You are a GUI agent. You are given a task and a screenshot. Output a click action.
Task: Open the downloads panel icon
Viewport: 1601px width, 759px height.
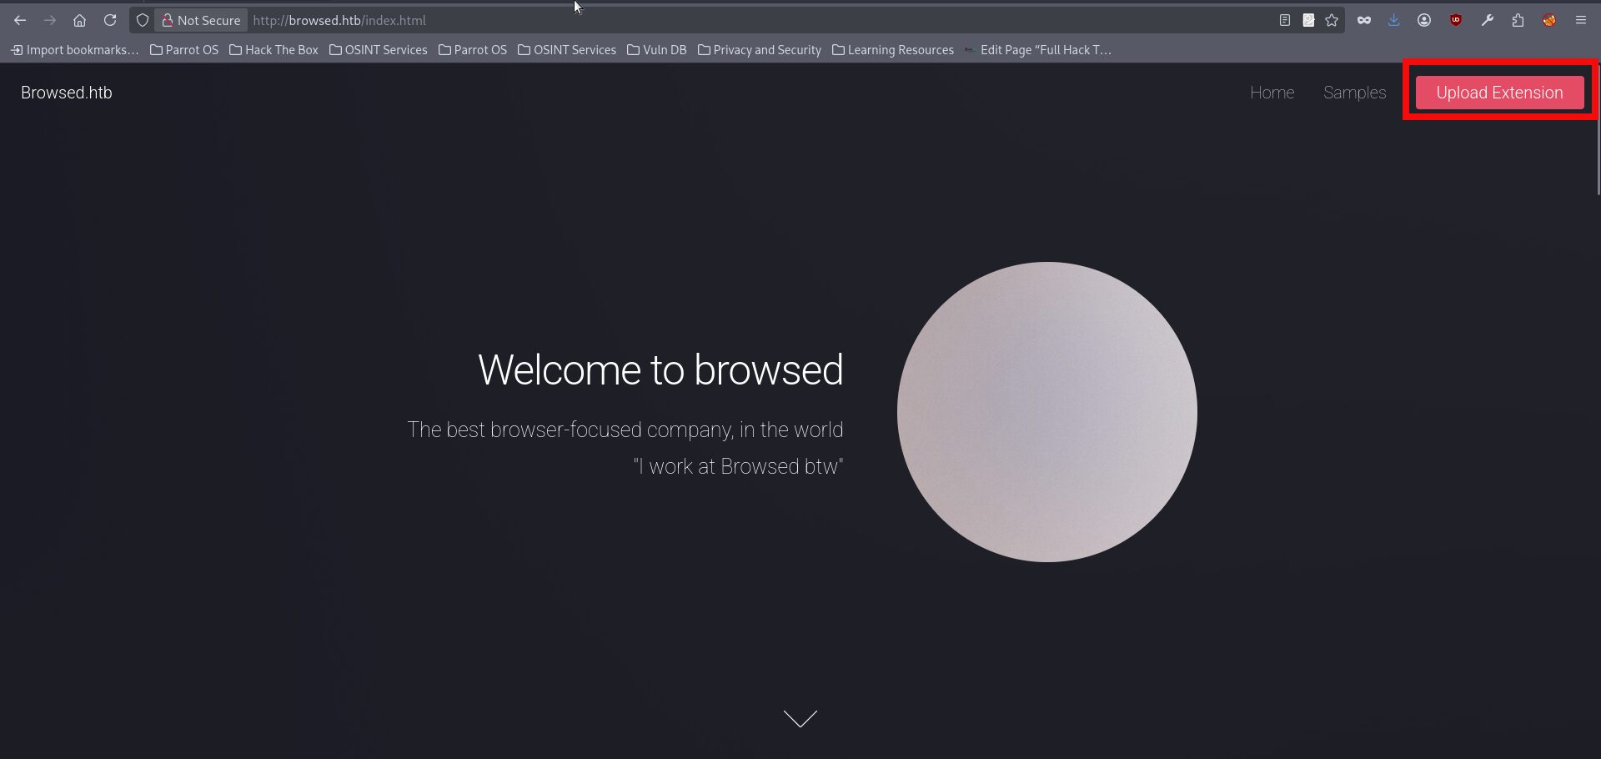[1393, 20]
